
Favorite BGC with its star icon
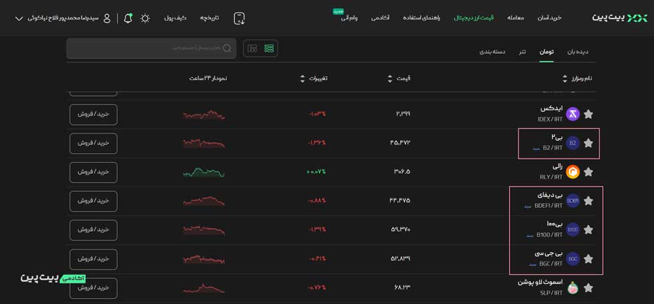pos(588,259)
